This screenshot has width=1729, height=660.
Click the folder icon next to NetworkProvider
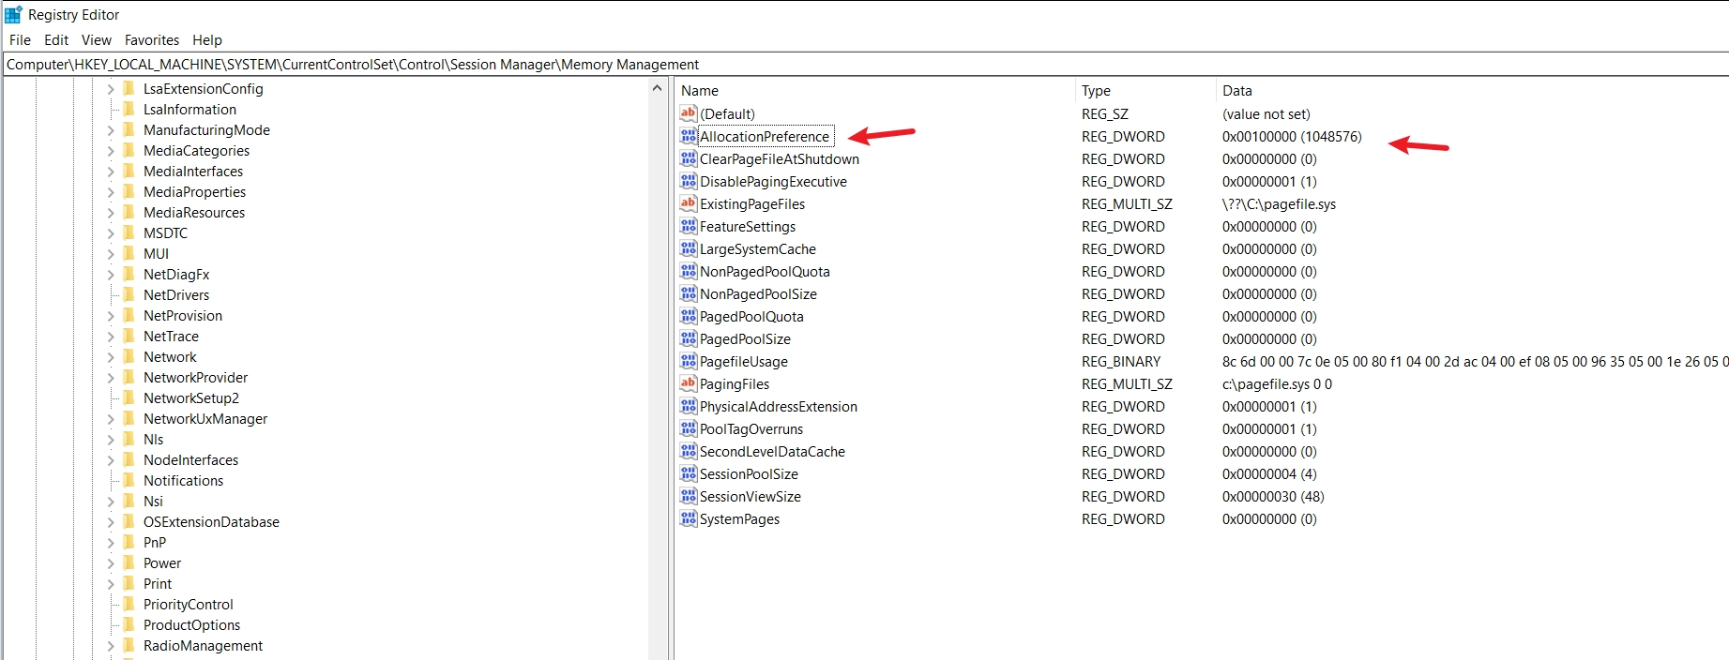129,378
